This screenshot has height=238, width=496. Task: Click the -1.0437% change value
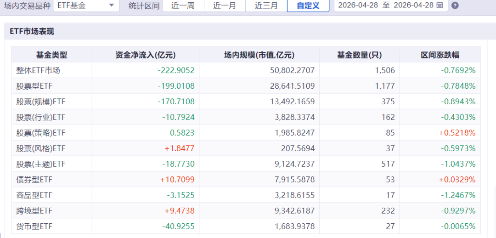tap(458, 164)
